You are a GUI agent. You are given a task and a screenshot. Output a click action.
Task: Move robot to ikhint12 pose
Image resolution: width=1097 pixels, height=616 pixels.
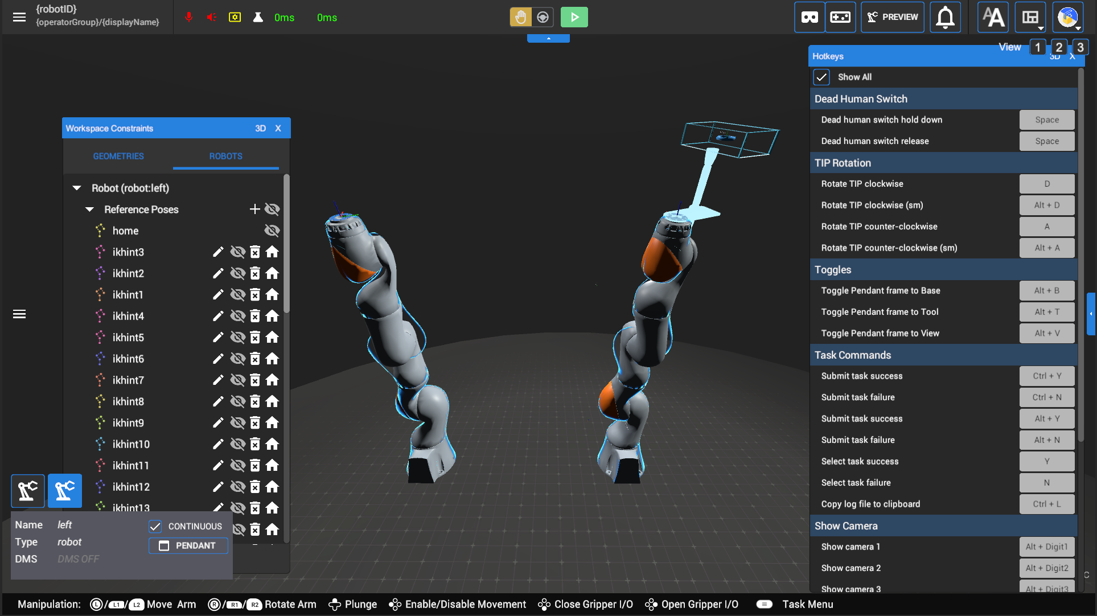pyautogui.click(x=272, y=487)
